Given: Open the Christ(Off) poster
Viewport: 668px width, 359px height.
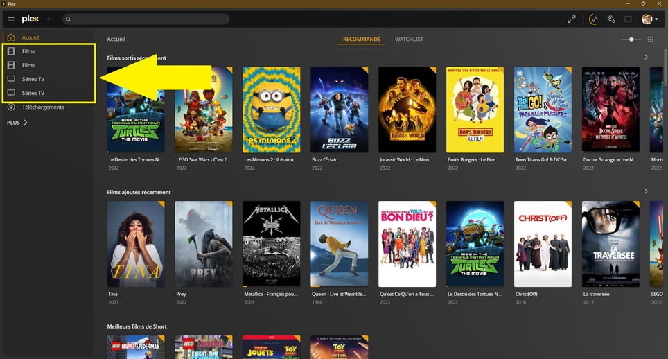Looking at the screenshot, I should pos(543,243).
